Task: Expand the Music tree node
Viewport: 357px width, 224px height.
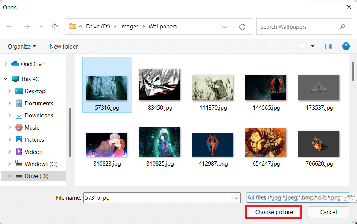Action: coord(9,128)
